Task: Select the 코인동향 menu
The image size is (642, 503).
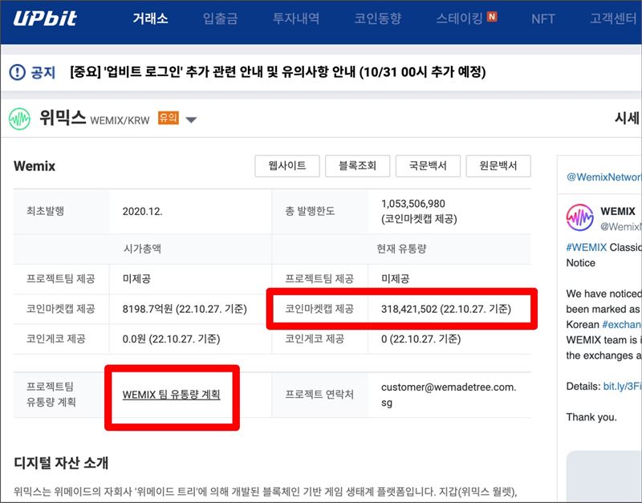Action: [x=378, y=18]
